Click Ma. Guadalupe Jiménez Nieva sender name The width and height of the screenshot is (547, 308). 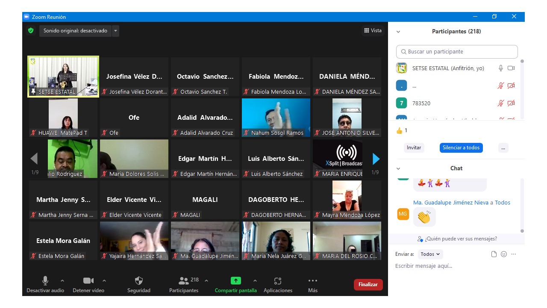click(x=451, y=203)
